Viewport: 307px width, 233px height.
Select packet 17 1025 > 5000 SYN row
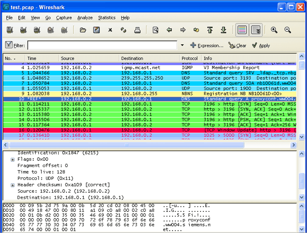pos(150,135)
